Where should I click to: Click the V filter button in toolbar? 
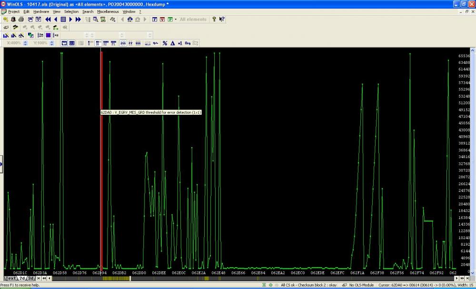(162, 20)
